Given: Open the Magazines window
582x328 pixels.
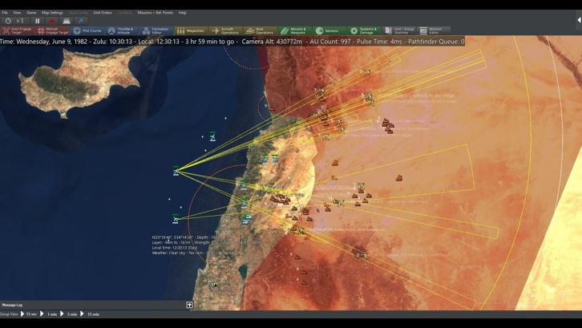Looking at the screenshot, I should tap(191, 30).
